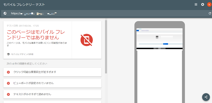Open the account avatar labeled k
Image resolution: width=212 pixels, height=103 pixels.
pyautogui.click(x=209, y=4)
